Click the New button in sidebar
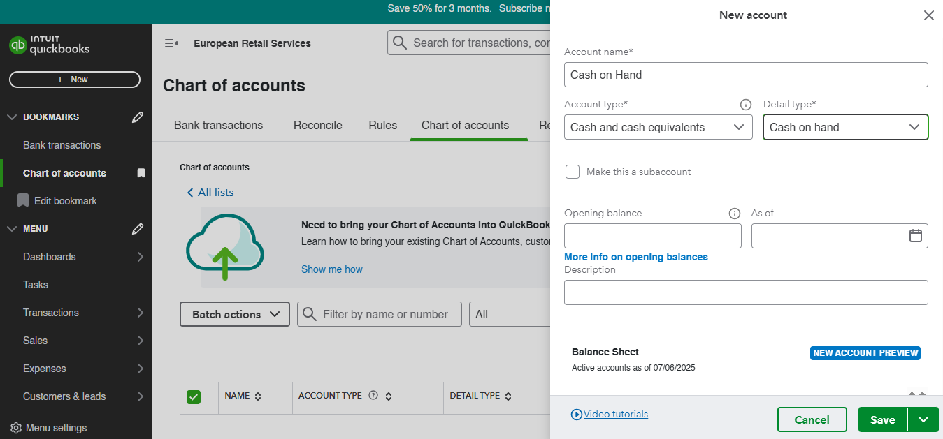Screen dimensions: 943x439 coord(75,80)
